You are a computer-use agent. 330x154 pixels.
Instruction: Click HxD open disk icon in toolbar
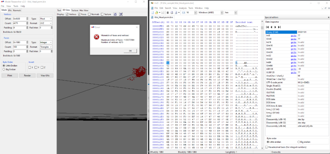pos(172,13)
